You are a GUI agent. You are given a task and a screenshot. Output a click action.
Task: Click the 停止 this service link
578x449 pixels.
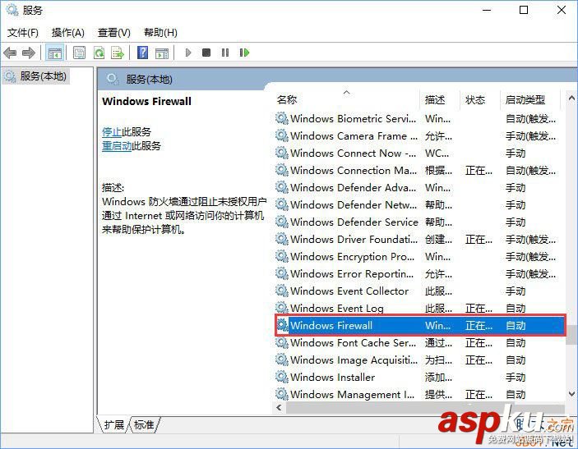(112, 132)
